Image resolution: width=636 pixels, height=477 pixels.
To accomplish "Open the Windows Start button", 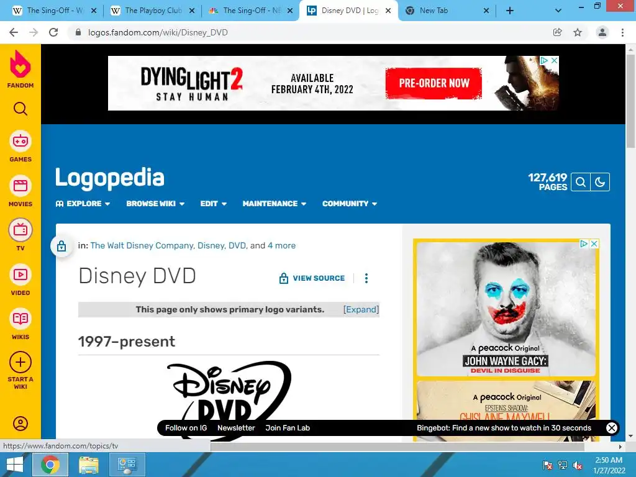I will 15,465.
